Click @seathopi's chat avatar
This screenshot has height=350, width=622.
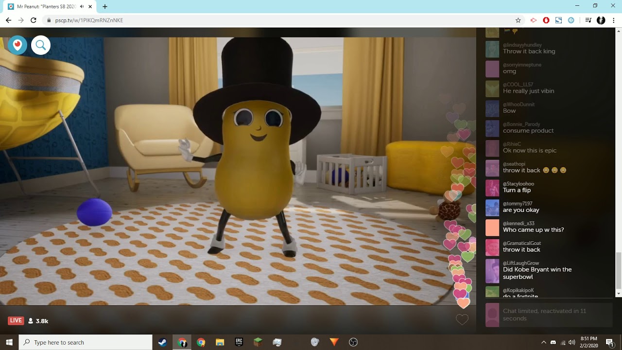(x=492, y=168)
